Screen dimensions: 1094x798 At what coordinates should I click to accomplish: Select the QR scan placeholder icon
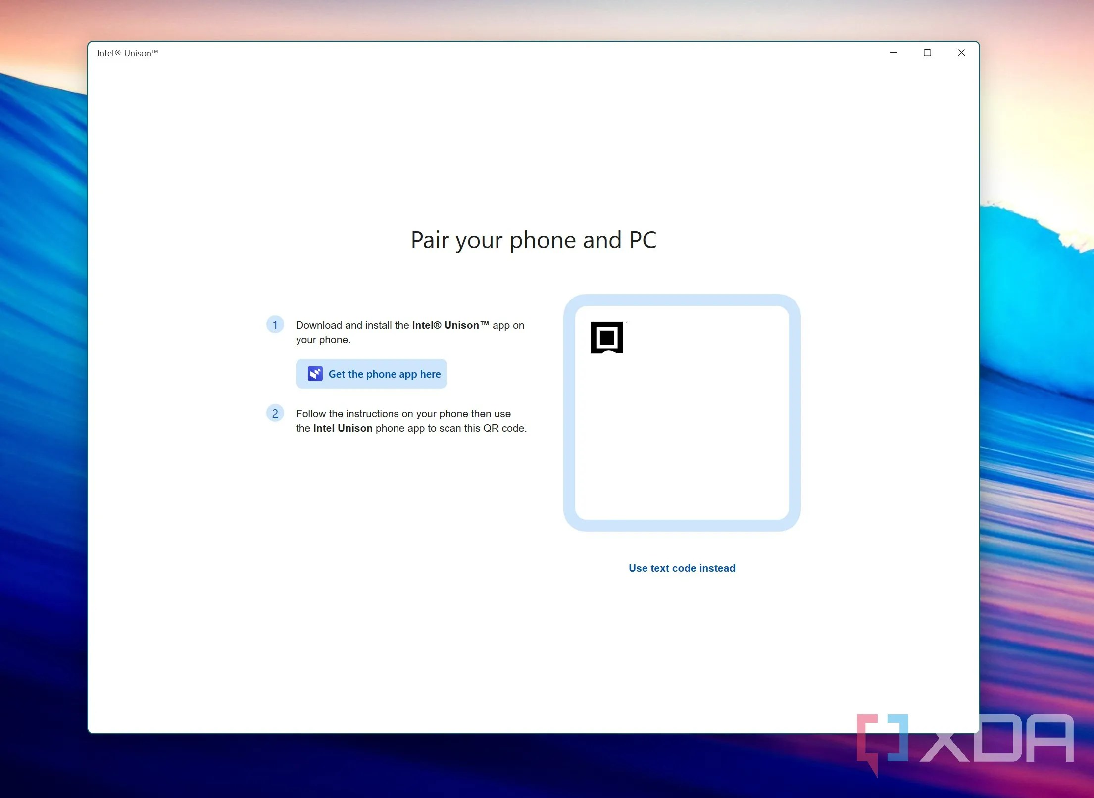tap(607, 338)
